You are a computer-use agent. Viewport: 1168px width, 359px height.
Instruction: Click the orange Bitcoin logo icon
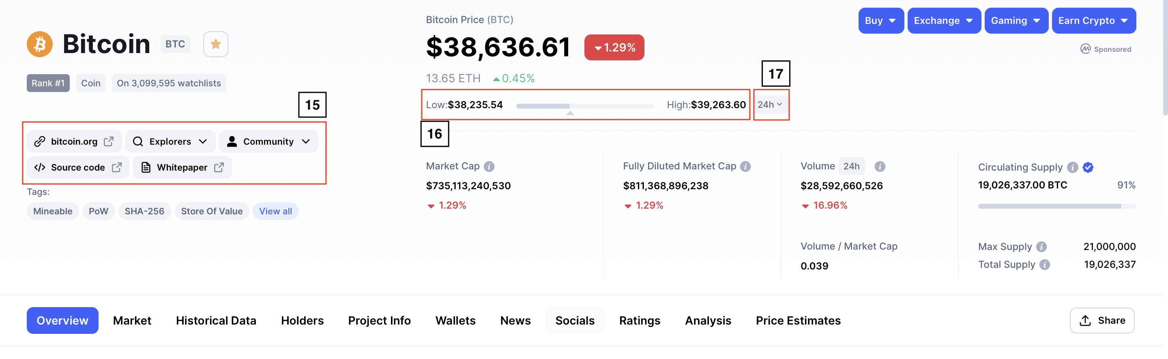click(x=39, y=44)
